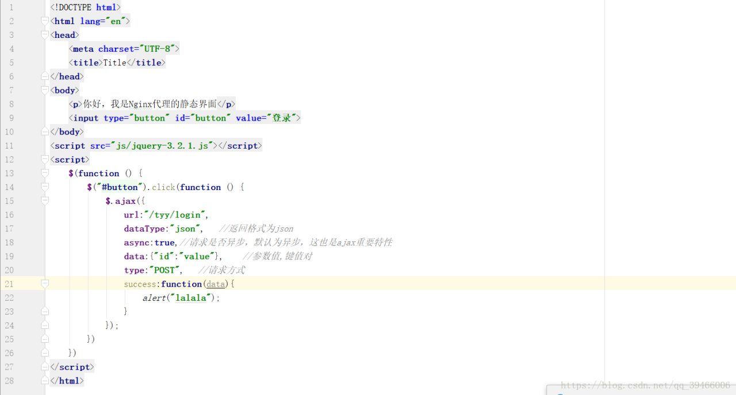Click the id="button" attribute on line 9
This screenshot has height=395, width=736.
pyautogui.click(x=203, y=118)
